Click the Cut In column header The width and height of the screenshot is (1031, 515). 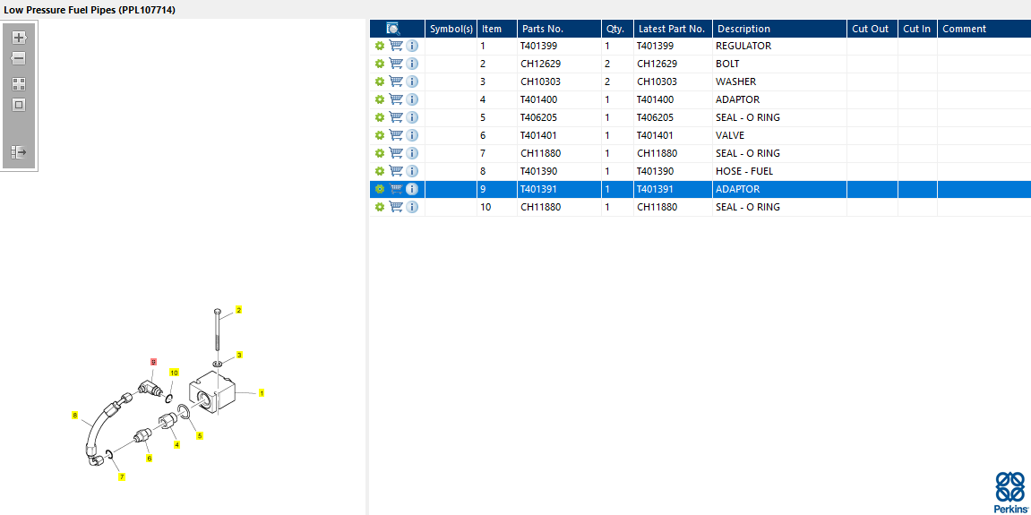click(917, 29)
